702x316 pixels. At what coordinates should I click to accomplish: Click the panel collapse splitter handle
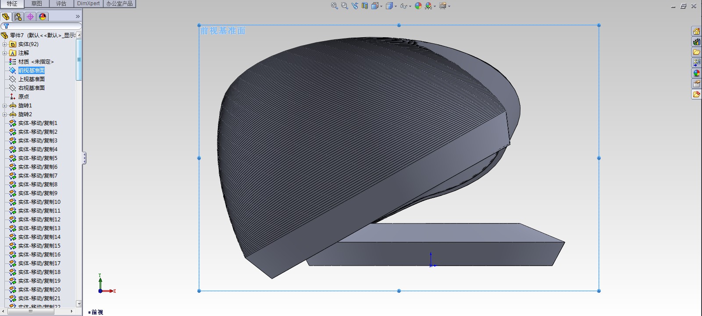pos(84,158)
